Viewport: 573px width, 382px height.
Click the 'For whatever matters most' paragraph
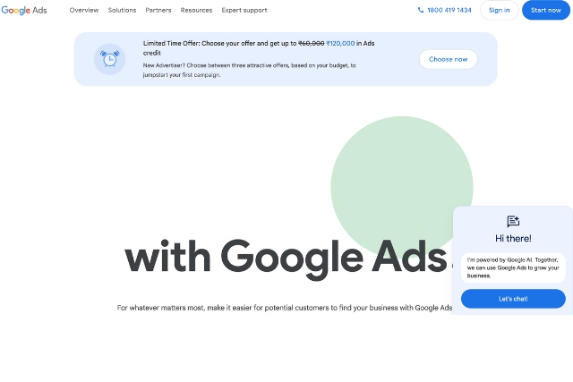coord(285,308)
